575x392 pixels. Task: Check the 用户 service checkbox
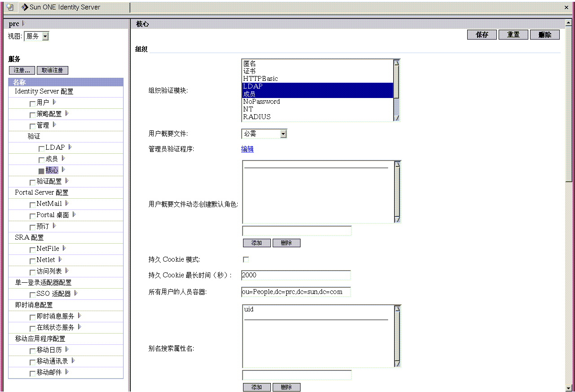click(32, 103)
